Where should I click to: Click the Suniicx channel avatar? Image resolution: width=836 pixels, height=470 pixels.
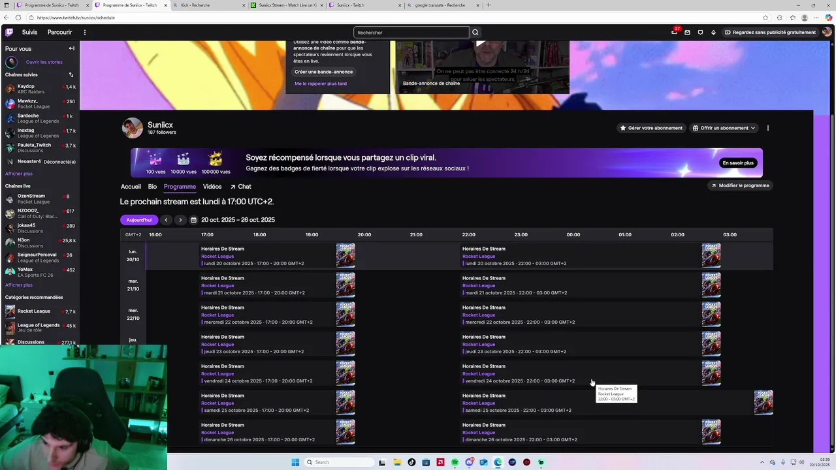coord(133,128)
